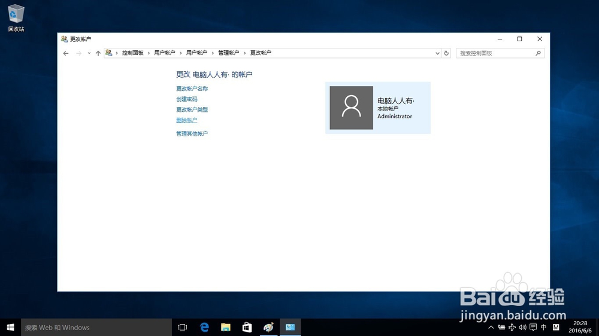Select 更改帐户 breadcrumb segment
599x336 pixels.
coord(261,53)
